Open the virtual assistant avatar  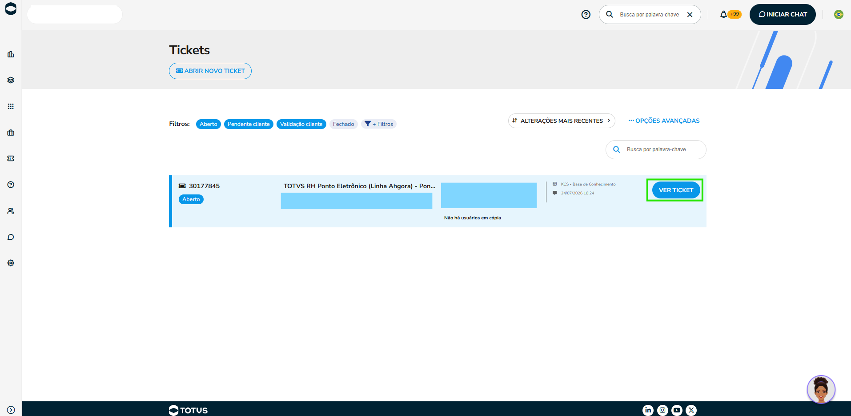coord(821,389)
